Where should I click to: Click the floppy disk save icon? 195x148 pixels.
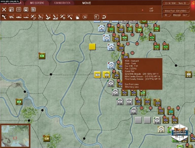(x=26, y=9)
